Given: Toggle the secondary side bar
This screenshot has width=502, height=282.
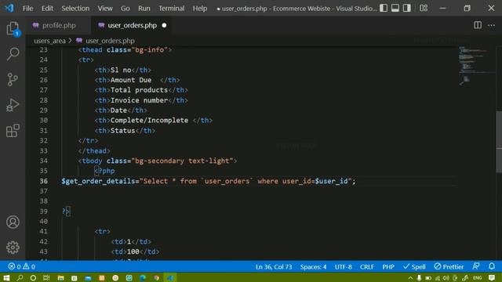Looking at the screenshot, I should pyautogui.click(x=406, y=8).
